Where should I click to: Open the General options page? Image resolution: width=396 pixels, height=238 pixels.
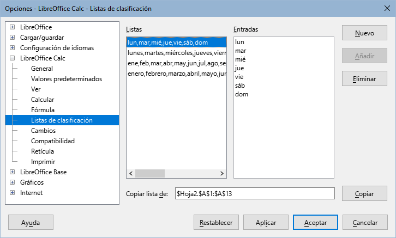[42, 69]
